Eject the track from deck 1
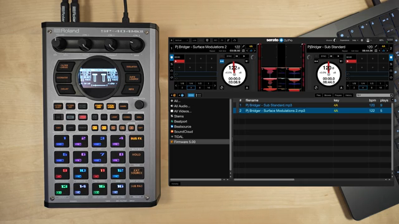 247,88
